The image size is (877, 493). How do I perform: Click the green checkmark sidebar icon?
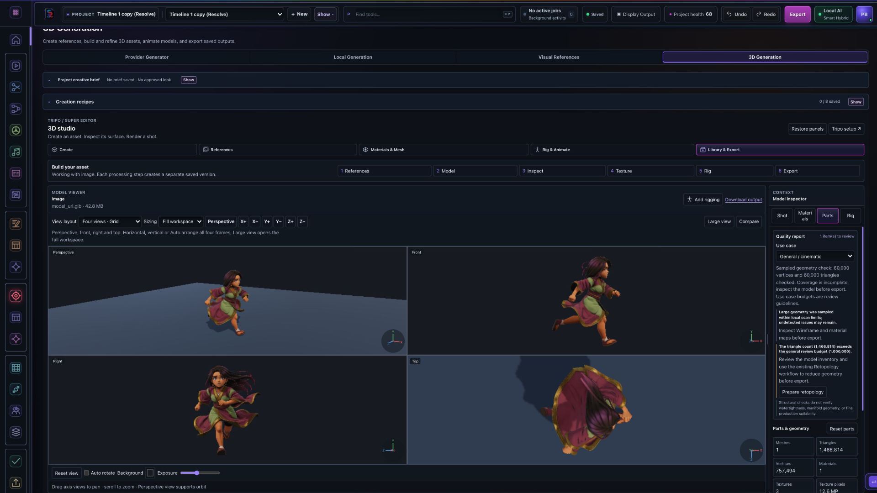16,461
